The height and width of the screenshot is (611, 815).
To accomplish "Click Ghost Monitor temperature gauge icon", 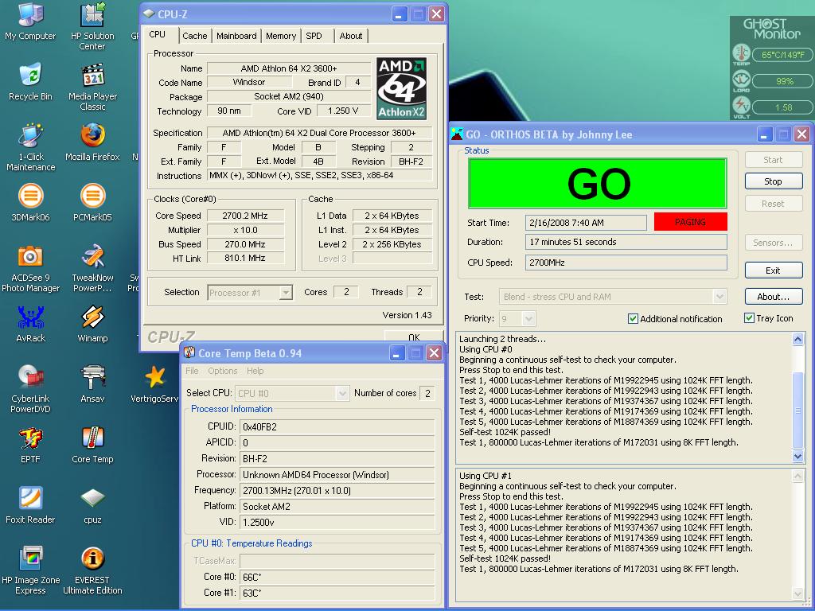I will tap(741, 53).
